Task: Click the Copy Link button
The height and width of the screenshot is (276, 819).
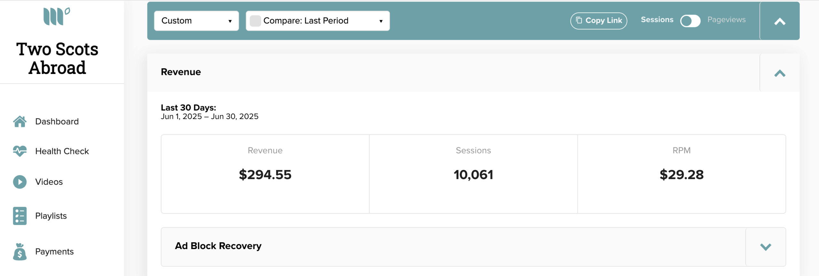Action: tap(599, 21)
